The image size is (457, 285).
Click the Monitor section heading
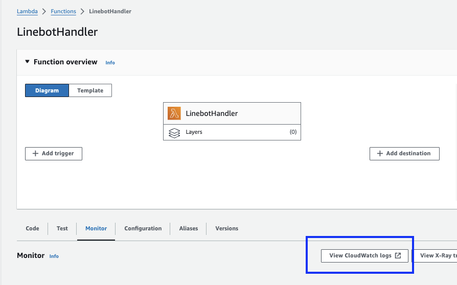click(31, 255)
